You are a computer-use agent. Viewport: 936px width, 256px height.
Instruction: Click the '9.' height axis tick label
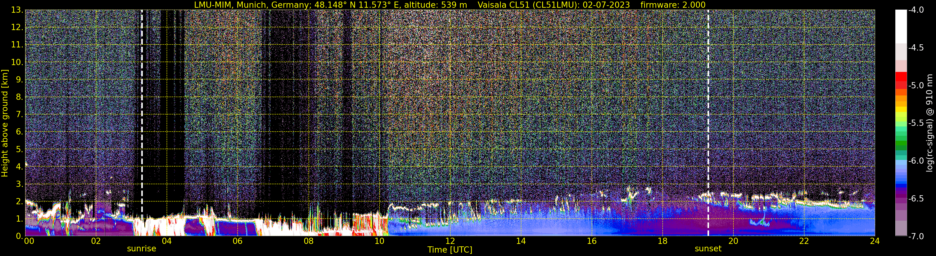click(x=20, y=80)
